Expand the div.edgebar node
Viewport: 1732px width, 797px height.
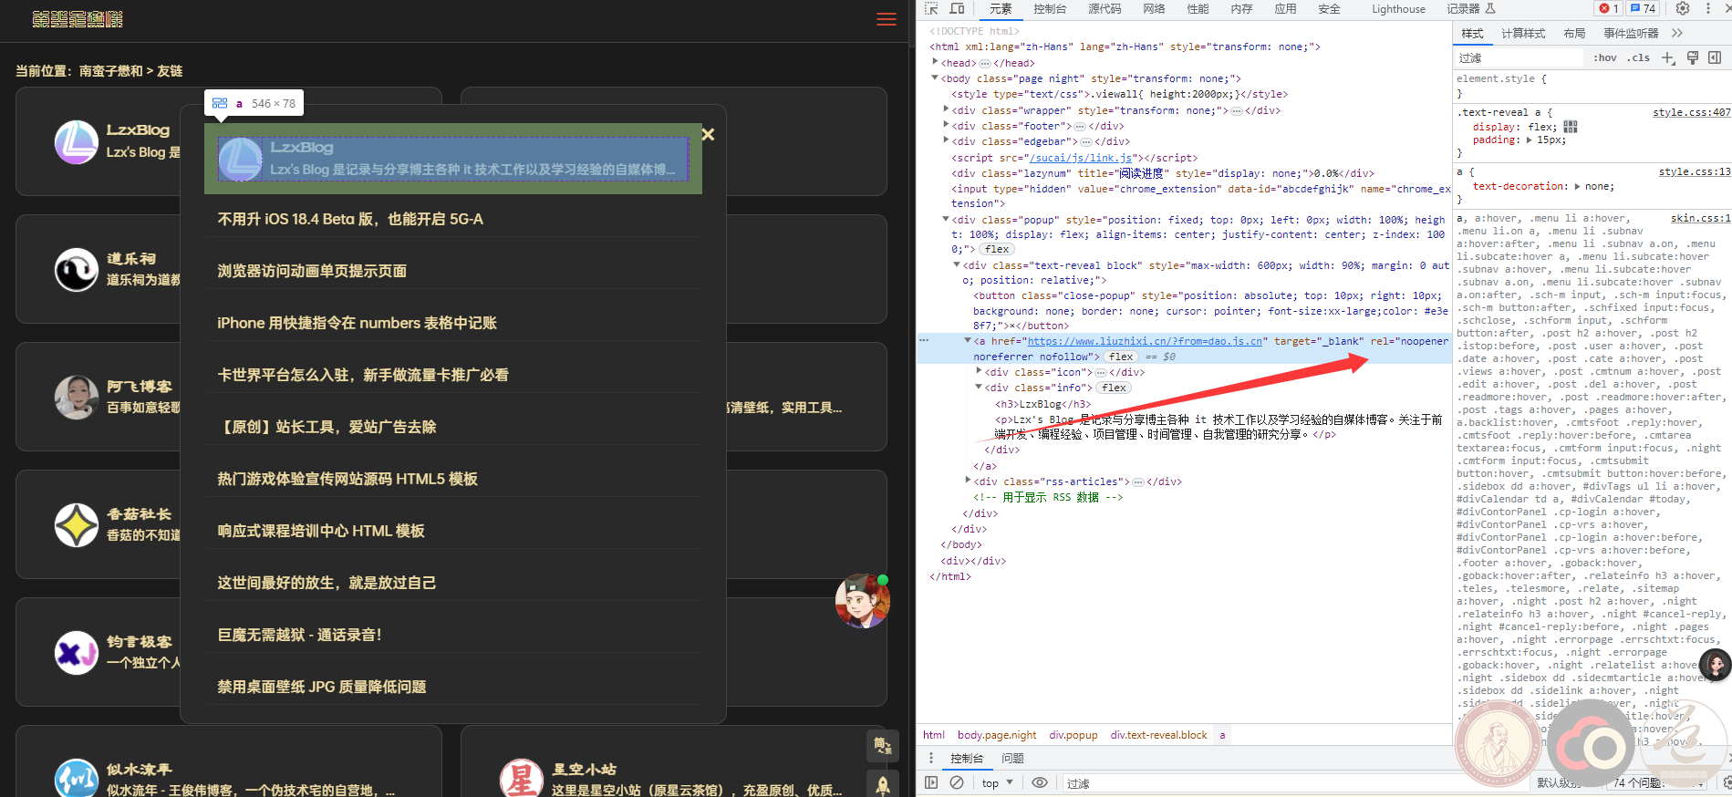(x=946, y=140)
